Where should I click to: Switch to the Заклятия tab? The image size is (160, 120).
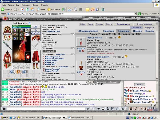[x=108, y=31]
